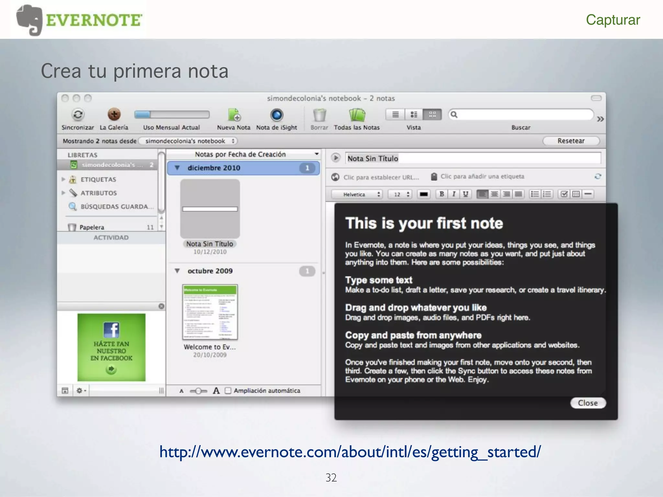Select the Welcome to Evernote note thumbnail
The image size is (663, 497).
click(x=210, y=312)
